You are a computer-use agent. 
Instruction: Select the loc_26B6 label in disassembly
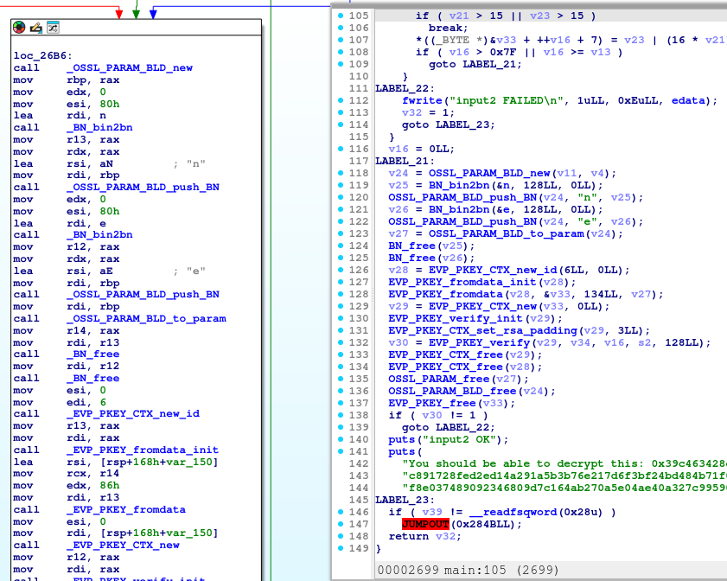(41, 55)
